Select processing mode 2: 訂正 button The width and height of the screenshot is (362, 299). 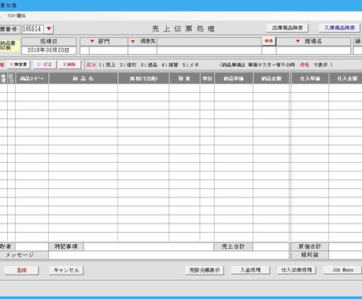tap(45, 65)
